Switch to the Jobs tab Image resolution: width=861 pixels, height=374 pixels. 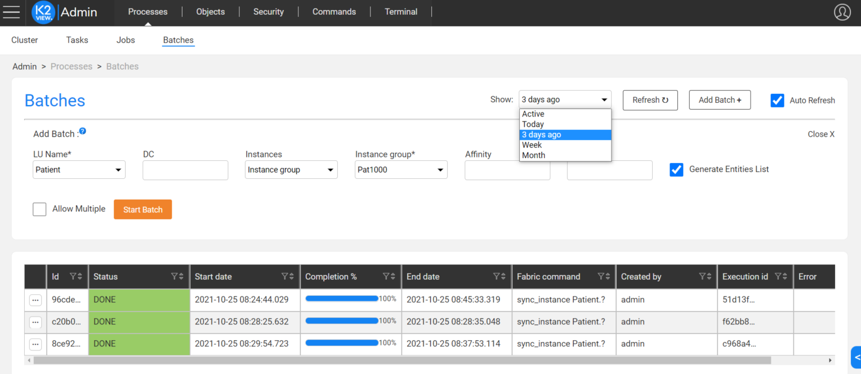tap(126, 40)
